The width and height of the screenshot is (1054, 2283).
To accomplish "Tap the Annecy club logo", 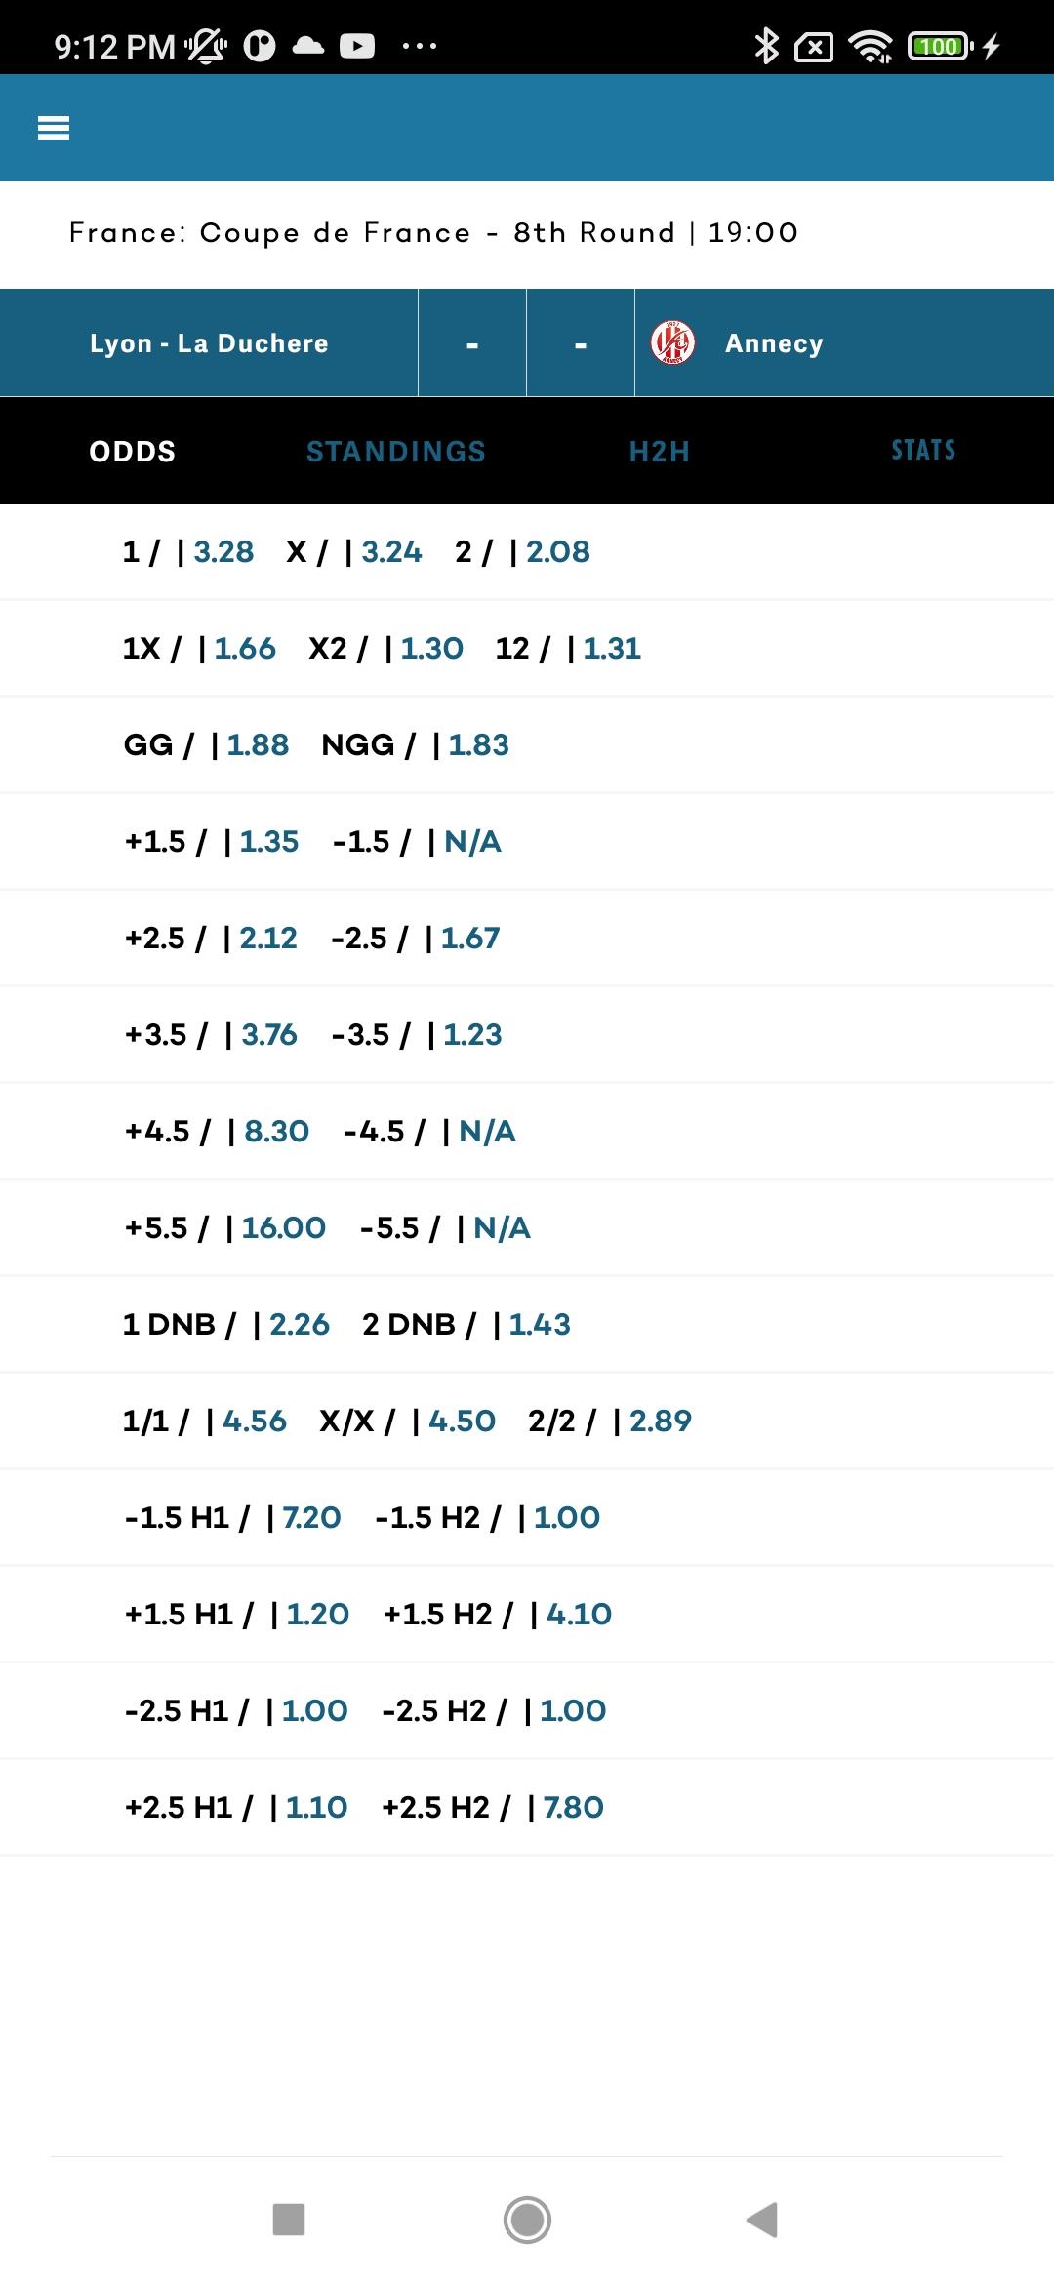I will [x=672, y=342].
